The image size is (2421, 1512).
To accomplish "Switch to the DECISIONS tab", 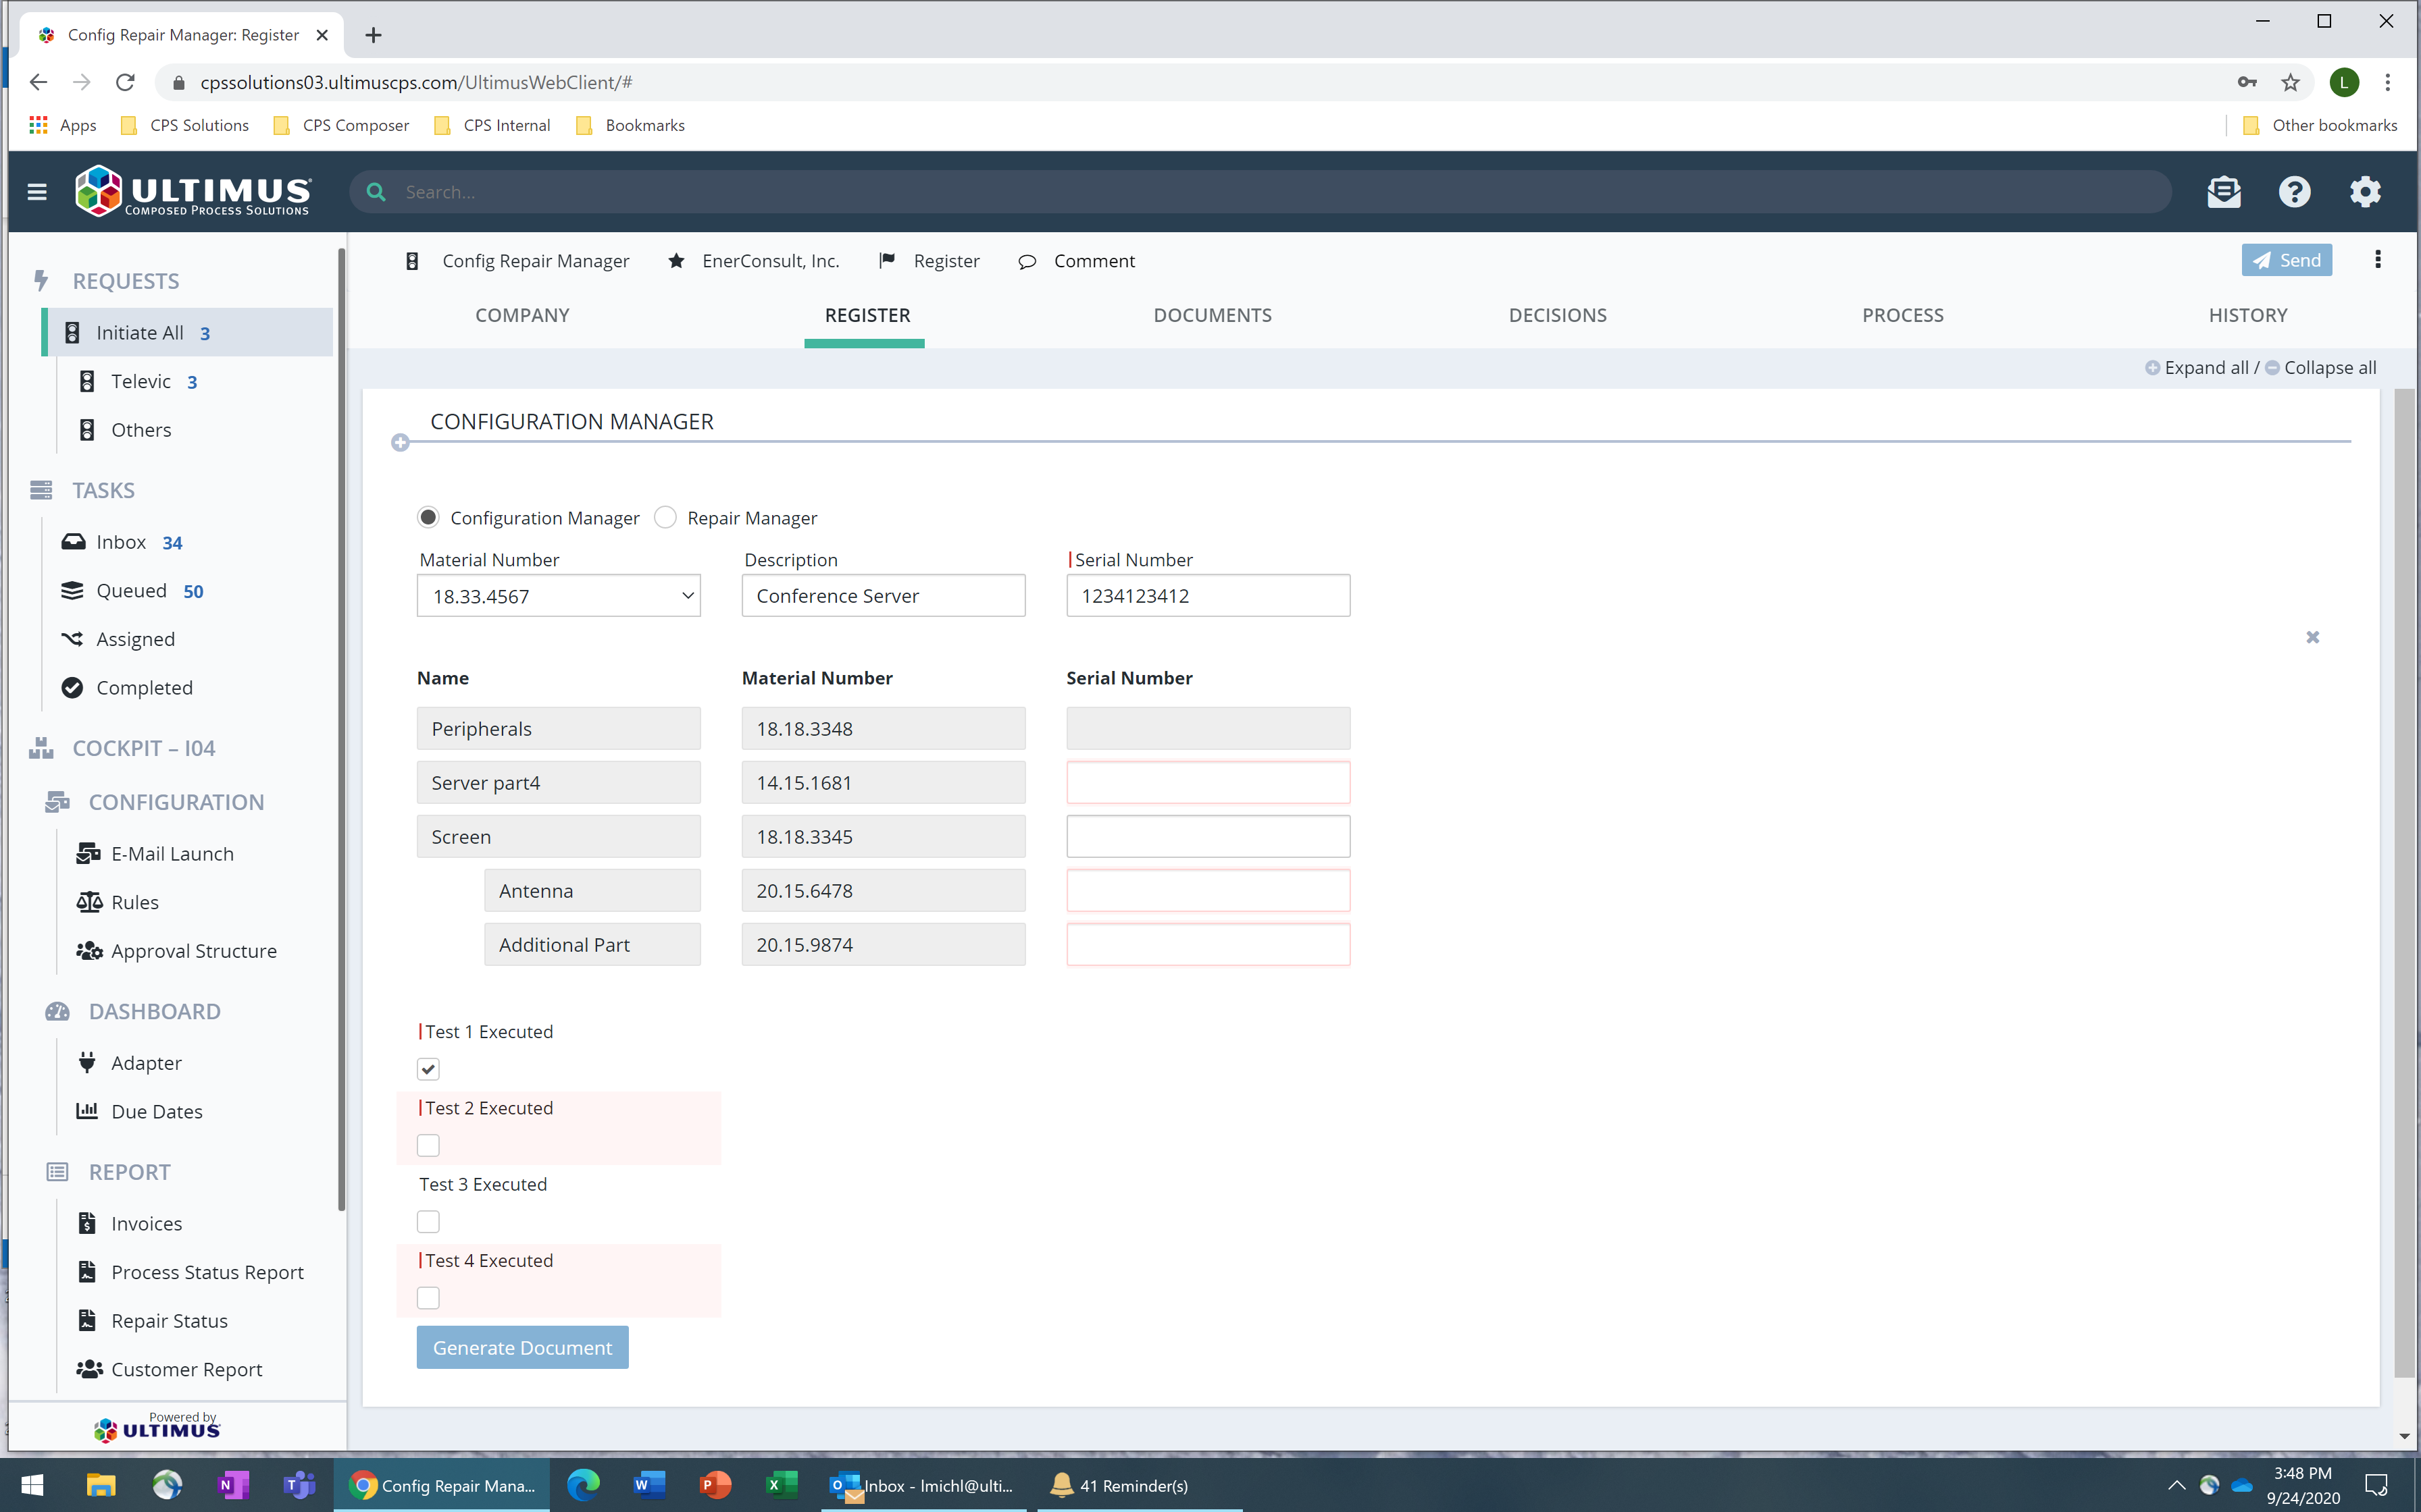I will point(1558,315).
